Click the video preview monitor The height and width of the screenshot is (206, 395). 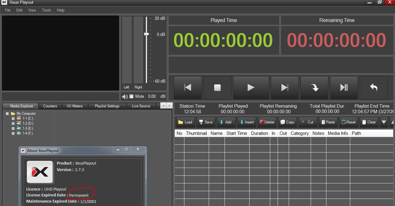click(x=61, y=53)
